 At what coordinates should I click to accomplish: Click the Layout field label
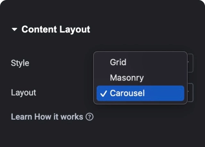click(x=23, y=93)
